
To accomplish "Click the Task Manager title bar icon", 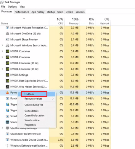I will pos(2,2).
